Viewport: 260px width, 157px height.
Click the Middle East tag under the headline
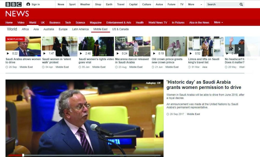click(x=193, y=114)
